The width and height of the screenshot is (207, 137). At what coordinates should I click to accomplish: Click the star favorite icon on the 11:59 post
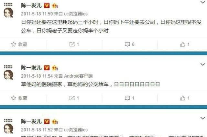pyautogui.click(x=14, y=44)
